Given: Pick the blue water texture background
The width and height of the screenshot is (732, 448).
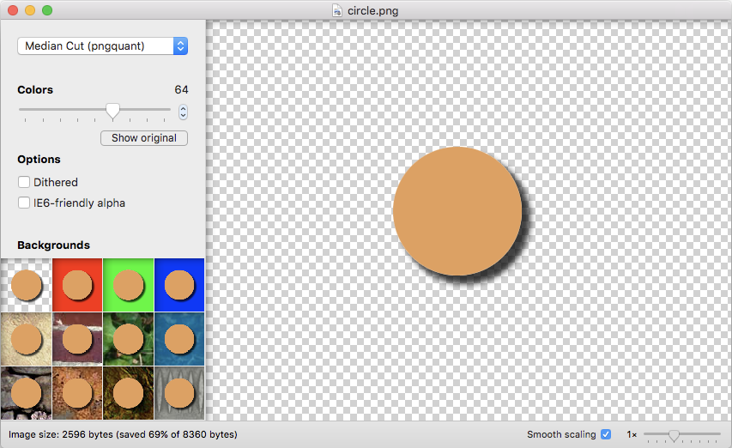Looking at the screenshot, I should 179,338.
